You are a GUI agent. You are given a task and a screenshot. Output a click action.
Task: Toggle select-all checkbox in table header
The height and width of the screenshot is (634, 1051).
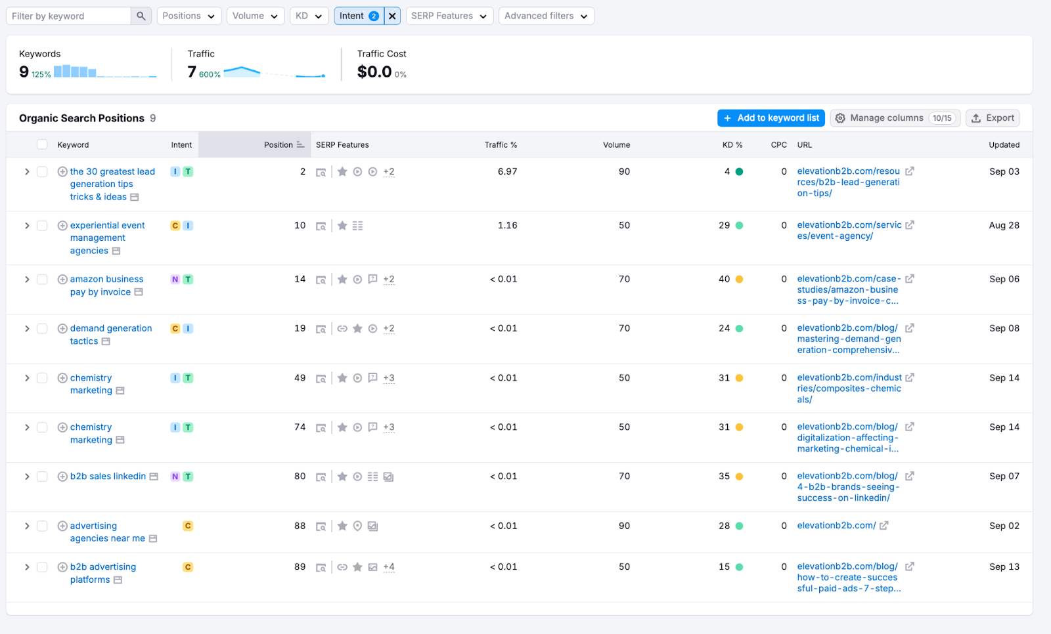click(x=42, y=144)
